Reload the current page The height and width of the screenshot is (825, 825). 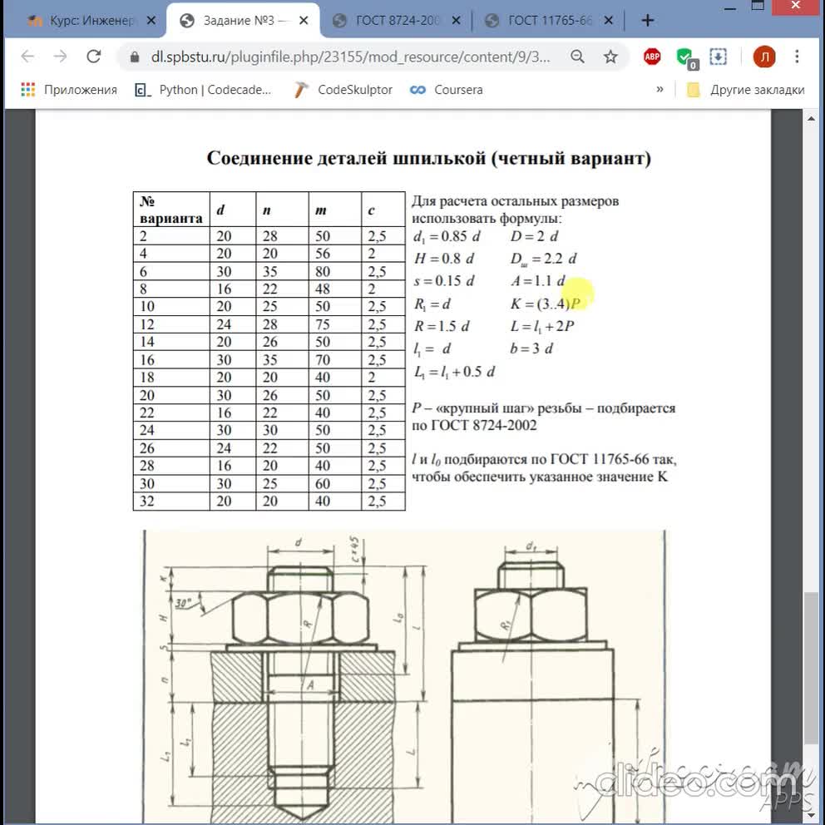(x=94, y=57)
